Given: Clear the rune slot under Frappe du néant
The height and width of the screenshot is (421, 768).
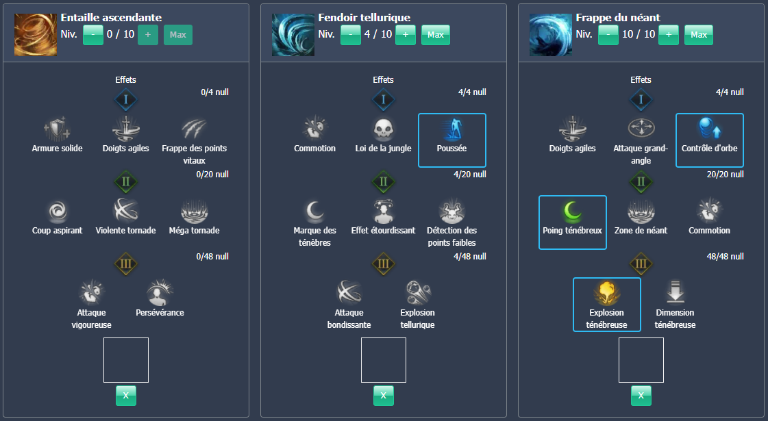Looking at the screenshot, I should coord(641,395).
